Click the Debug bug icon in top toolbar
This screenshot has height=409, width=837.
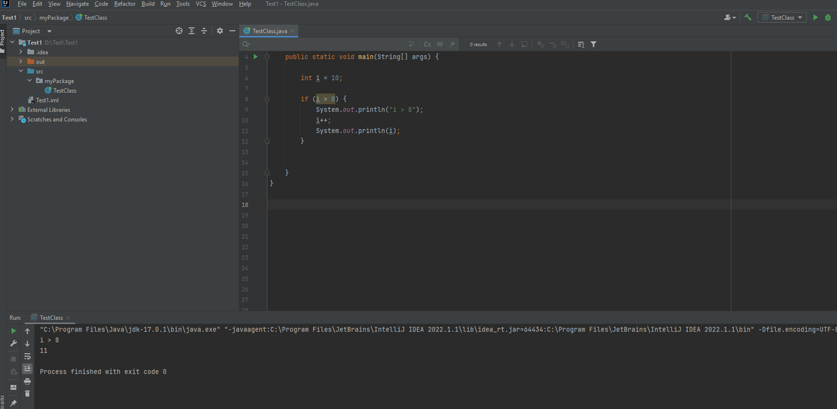[828, 17]
